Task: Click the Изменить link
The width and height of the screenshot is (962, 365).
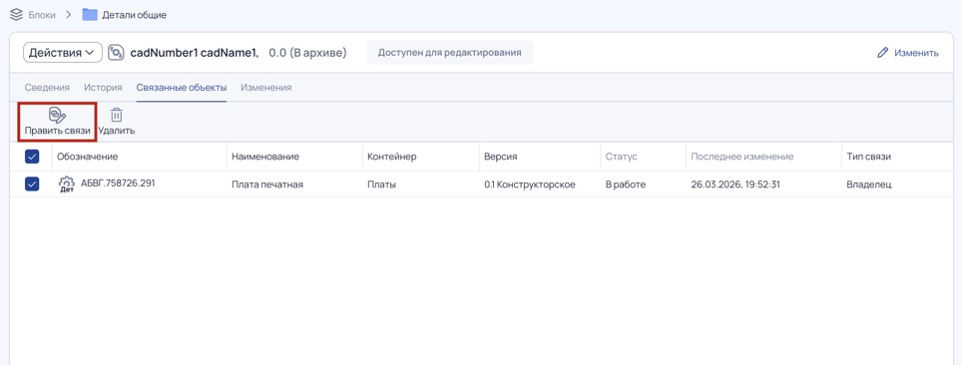Action: coord(916,53)
